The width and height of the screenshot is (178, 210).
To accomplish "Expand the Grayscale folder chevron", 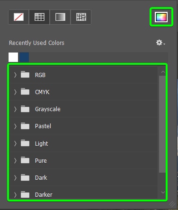I will (15, 109).
